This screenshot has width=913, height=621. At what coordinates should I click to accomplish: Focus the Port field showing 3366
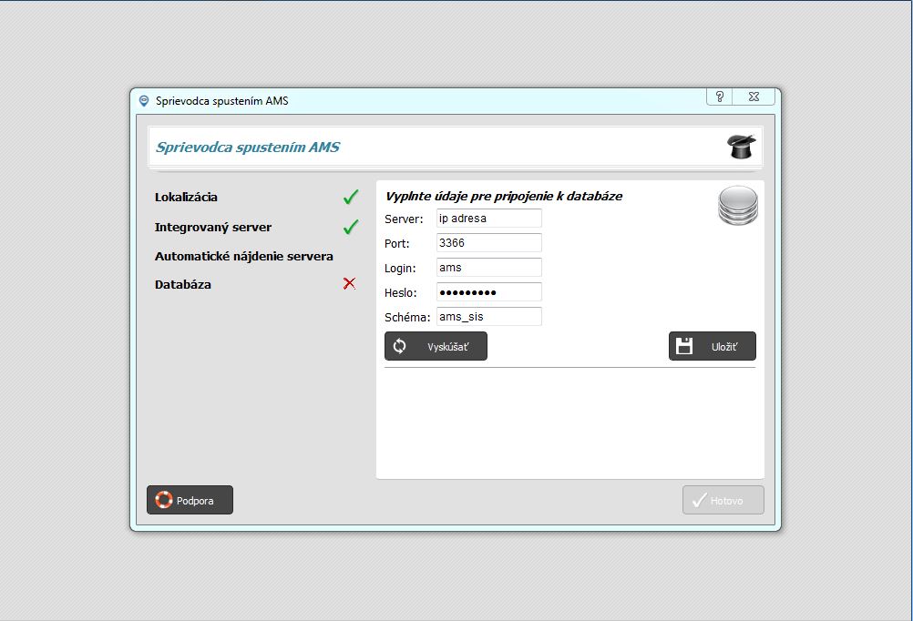(x=489, y=243)
